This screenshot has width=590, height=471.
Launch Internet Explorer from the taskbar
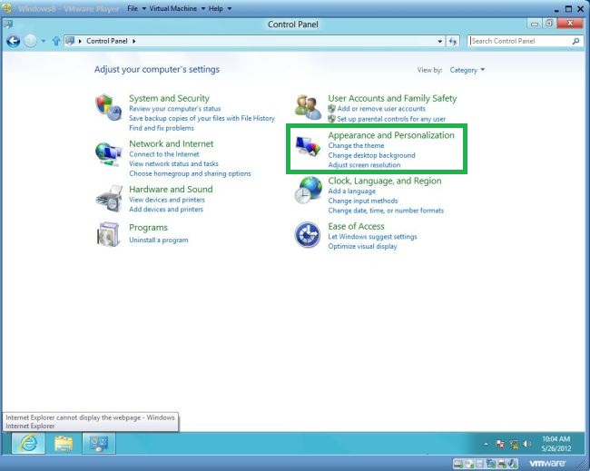point(28,443)
